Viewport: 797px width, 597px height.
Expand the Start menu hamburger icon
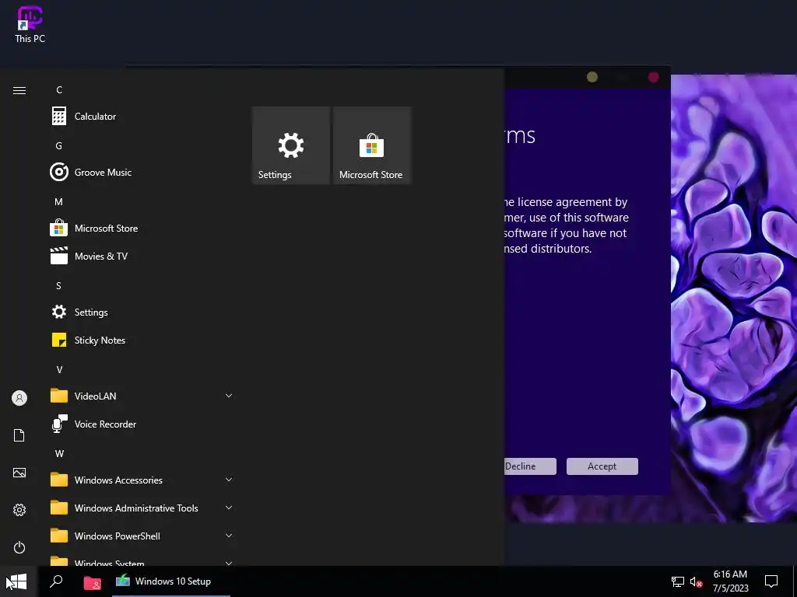(x=19, y=90)
